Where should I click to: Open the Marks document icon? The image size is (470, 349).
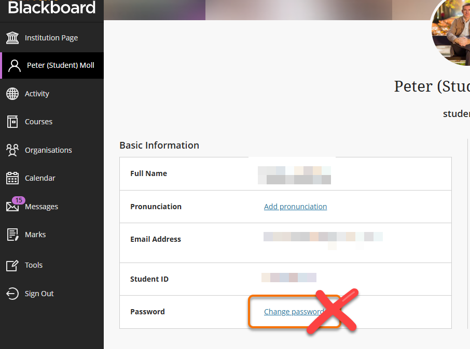[x=13, y=234]
